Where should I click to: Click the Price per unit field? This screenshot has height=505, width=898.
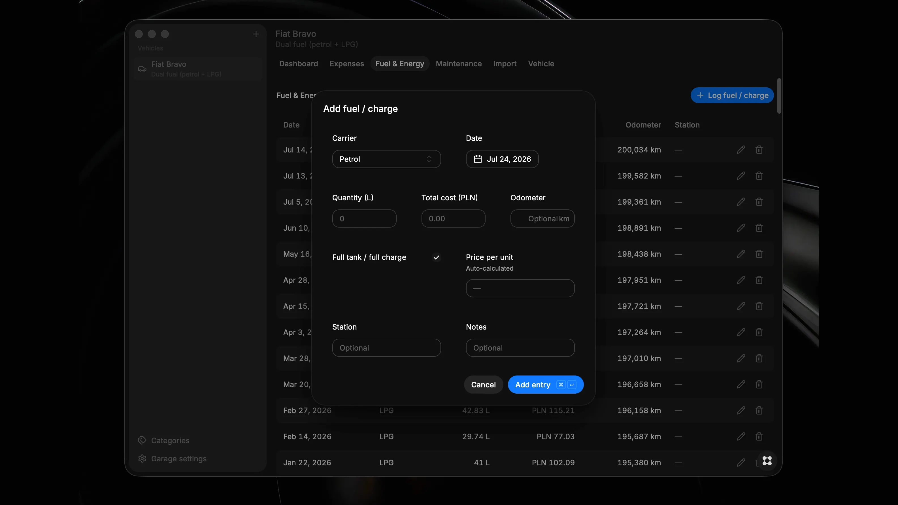coord(520,288)
